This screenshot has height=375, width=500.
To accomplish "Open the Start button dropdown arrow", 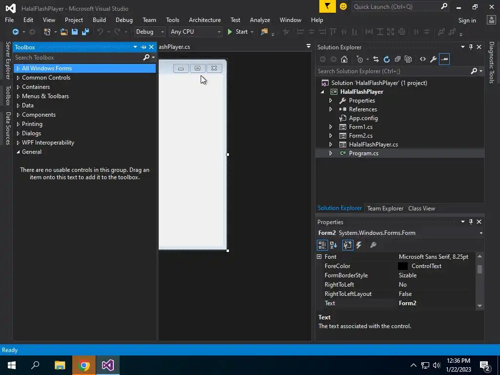I will pos(252,32).
